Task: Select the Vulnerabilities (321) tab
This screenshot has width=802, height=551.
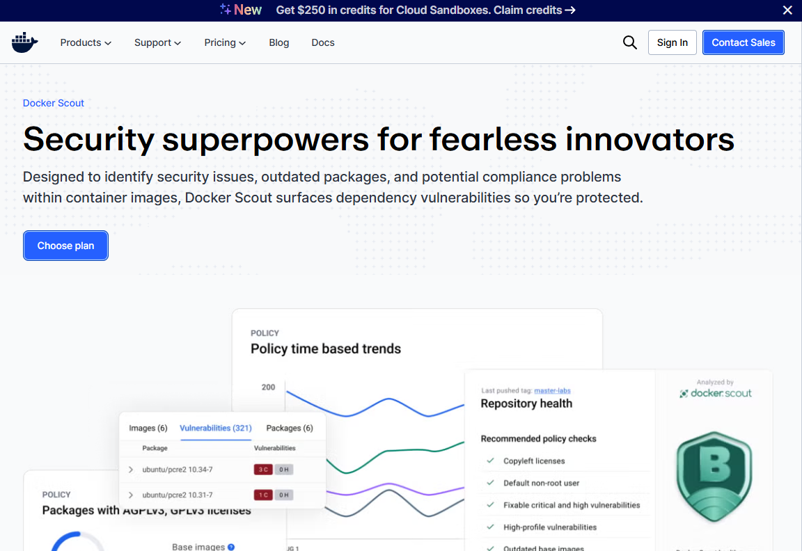Action: pyautogui.click(x=215, y=428)
